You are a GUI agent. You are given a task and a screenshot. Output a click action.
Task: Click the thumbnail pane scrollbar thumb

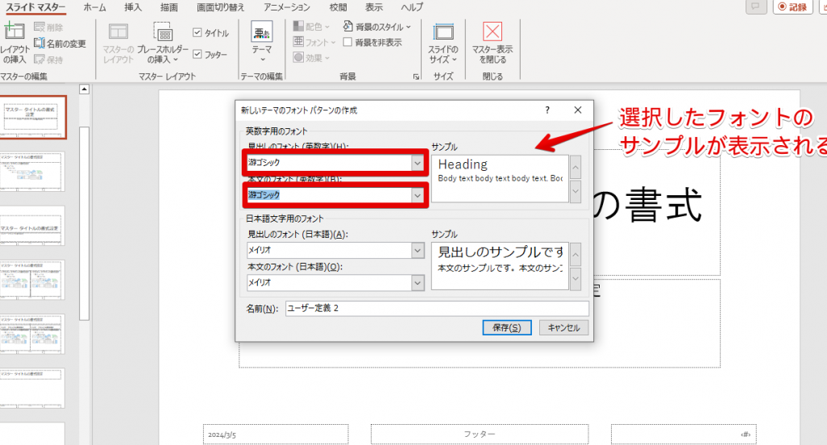[x=84, y=223]
